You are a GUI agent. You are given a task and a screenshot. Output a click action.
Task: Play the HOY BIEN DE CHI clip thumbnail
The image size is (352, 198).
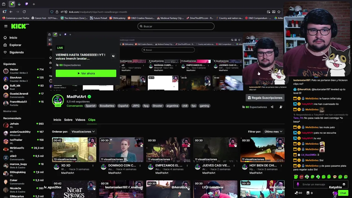262,150
